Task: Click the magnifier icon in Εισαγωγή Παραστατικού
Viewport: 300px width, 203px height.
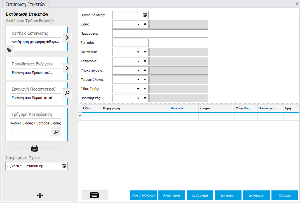Action: 67,93
